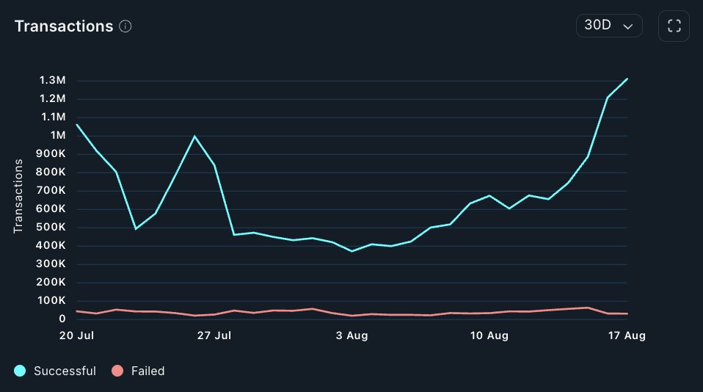Select the 3 Aug x-axis label
This screenshot has height=392, width=703.
351,335
